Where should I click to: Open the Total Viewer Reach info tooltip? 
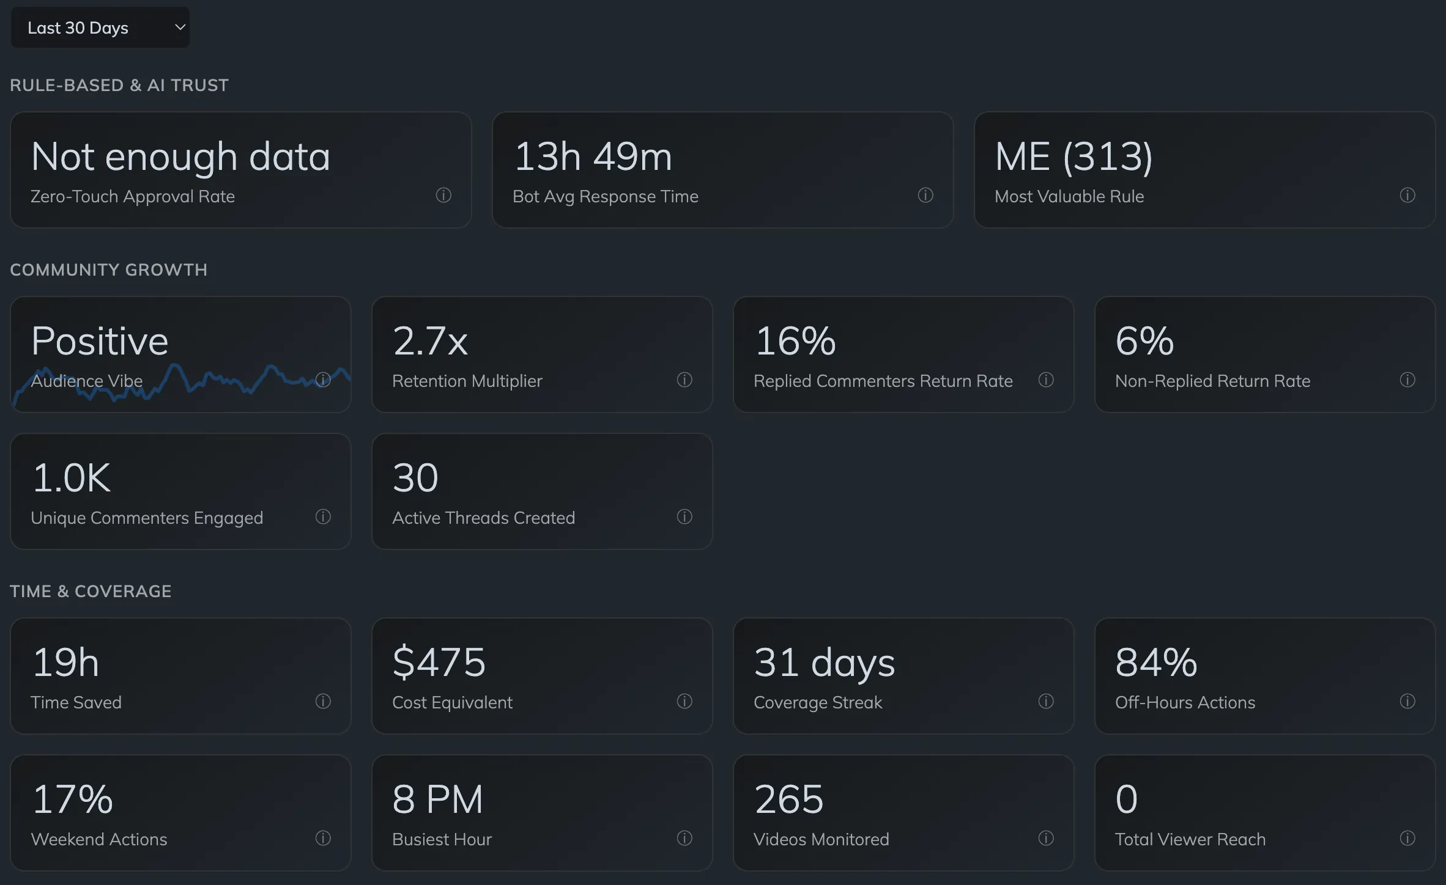click(x=1408, y=839)
